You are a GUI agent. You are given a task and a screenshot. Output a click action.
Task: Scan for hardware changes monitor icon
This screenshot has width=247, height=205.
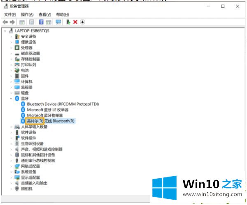coord(58,22)
